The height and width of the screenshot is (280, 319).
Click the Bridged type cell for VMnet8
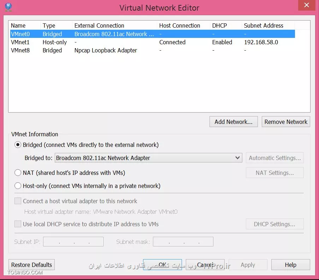(x=52, y=50)
